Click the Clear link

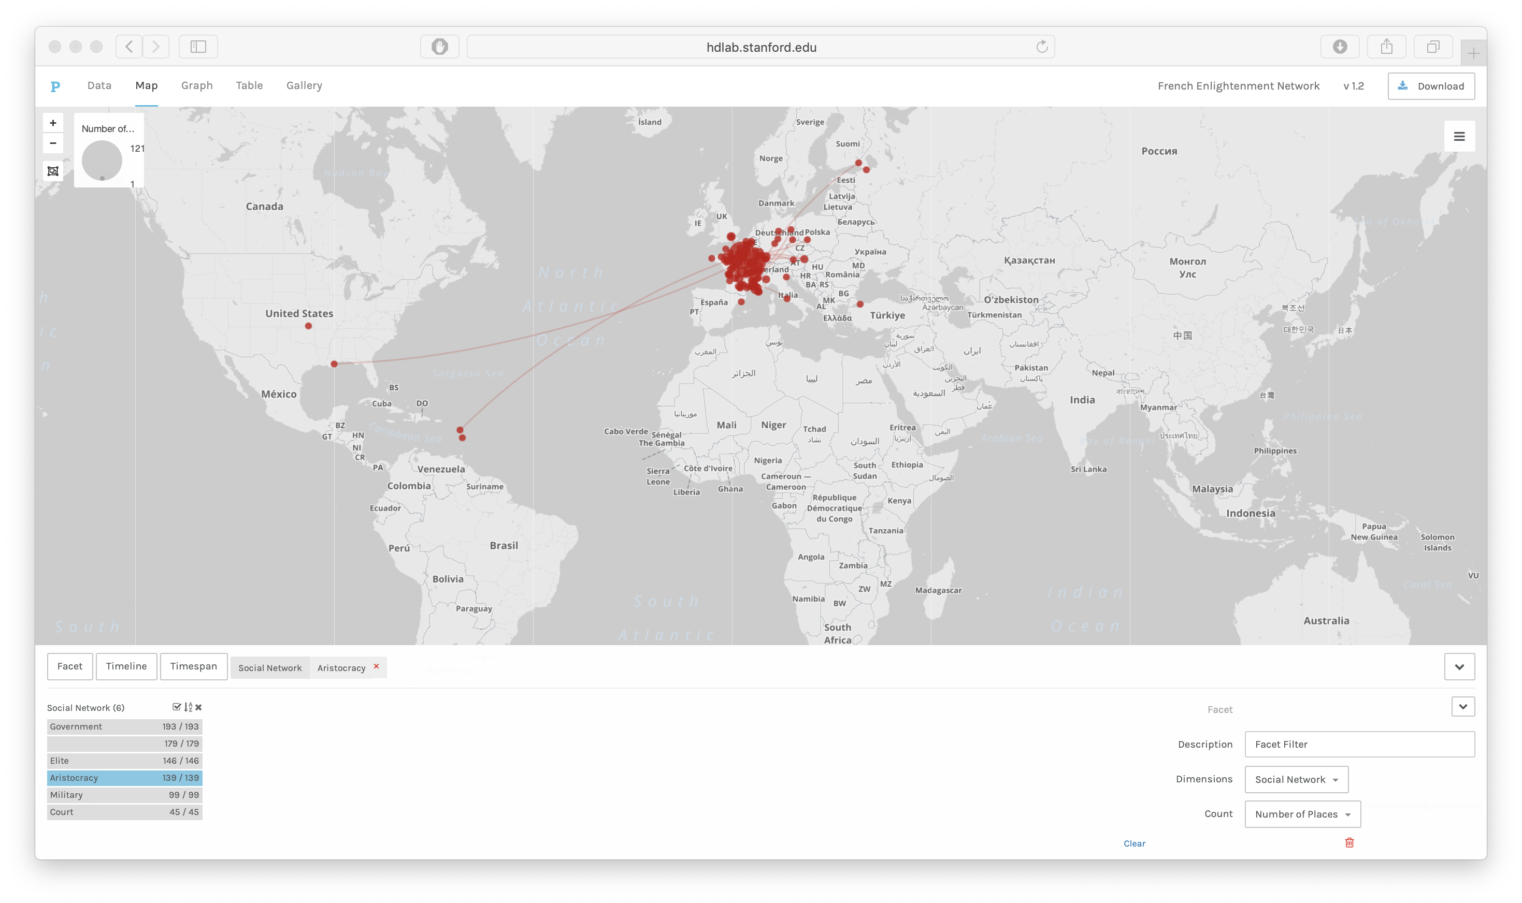coord(1134,843)
